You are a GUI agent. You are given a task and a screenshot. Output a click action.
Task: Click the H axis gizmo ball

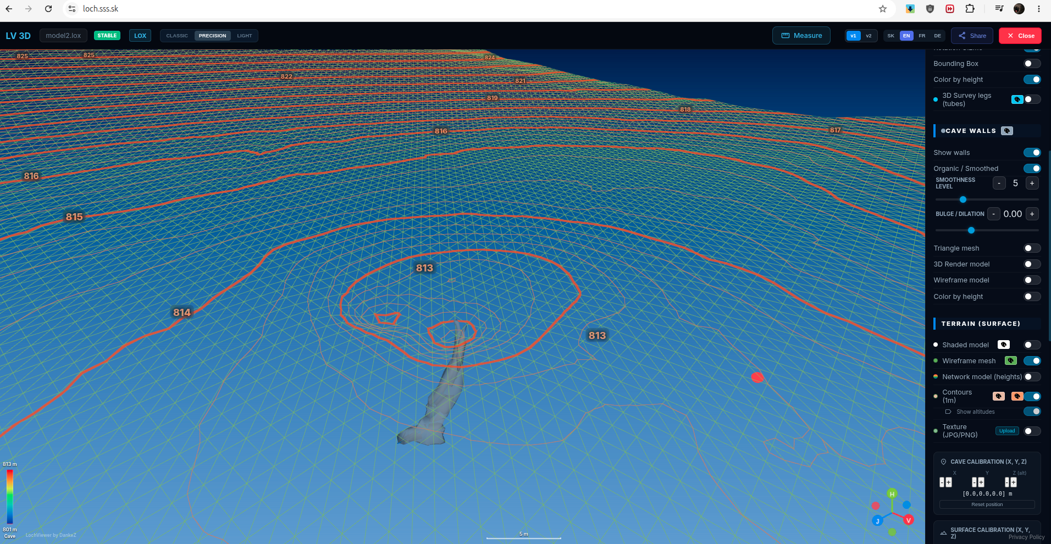coord(892,494)
